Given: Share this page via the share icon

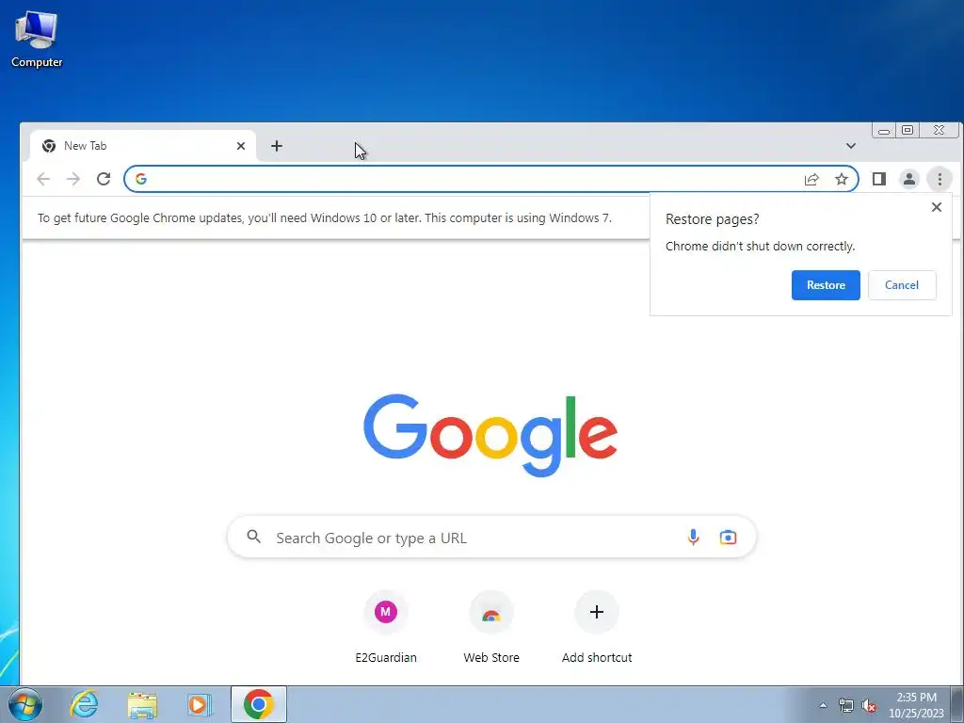Looking at the screenshot, I should pos(811,179).
